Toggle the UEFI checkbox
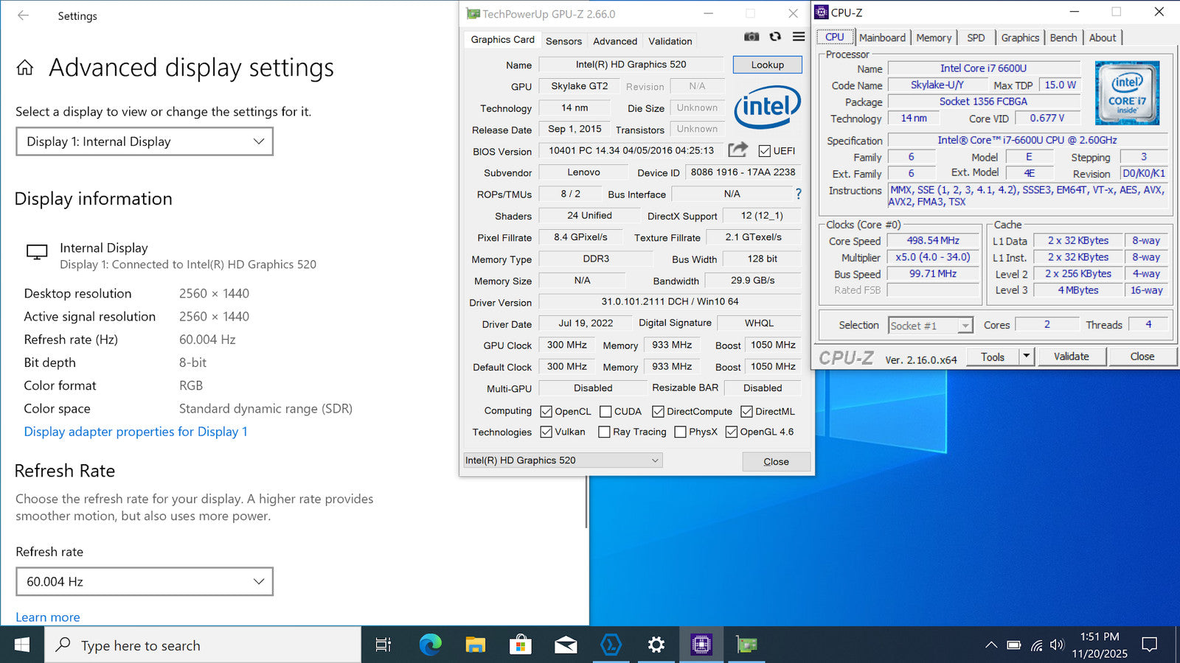Viewport: 1180px width, 663px height. coord(765,151)
